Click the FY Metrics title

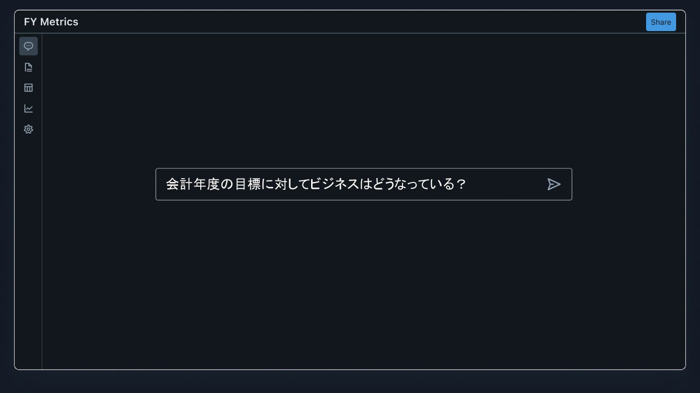click(51, 22)
